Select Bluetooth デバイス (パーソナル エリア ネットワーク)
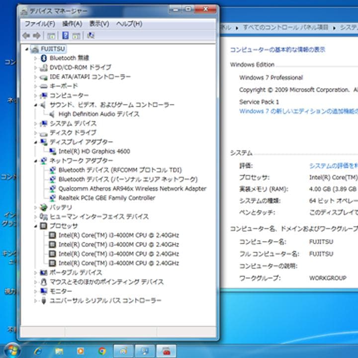The width and height of the screenshot is (358, 358). click(128, 179)
